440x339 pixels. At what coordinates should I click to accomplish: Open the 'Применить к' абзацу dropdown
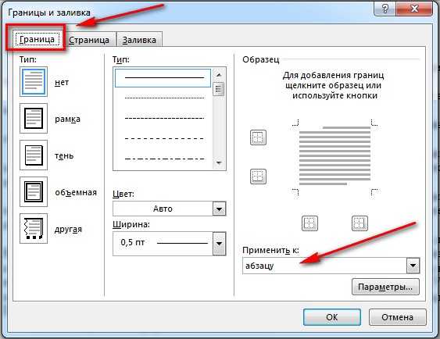pos(331,266)
